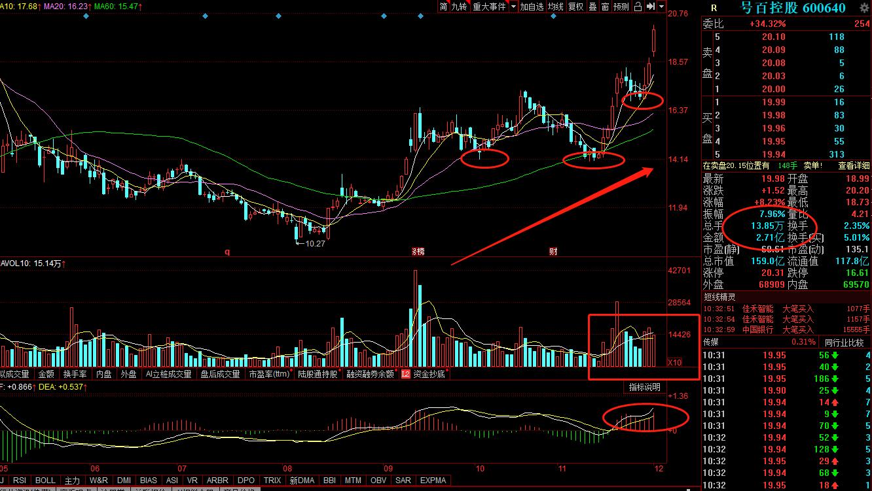The height and width of the screenshot is (491, 872).
Task: Toggle 复权 price adjustment
Action: (x=575, y=7)
